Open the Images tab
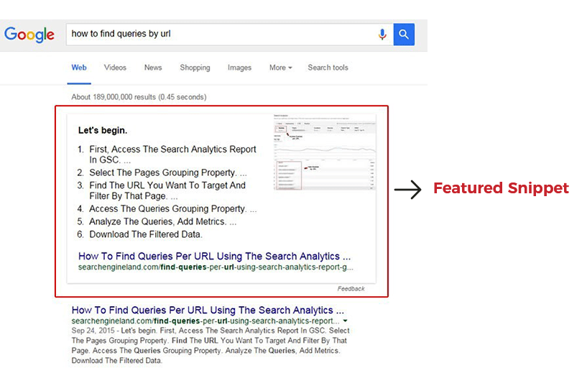This screenshot has height=388, width=582. click(239, 68)
